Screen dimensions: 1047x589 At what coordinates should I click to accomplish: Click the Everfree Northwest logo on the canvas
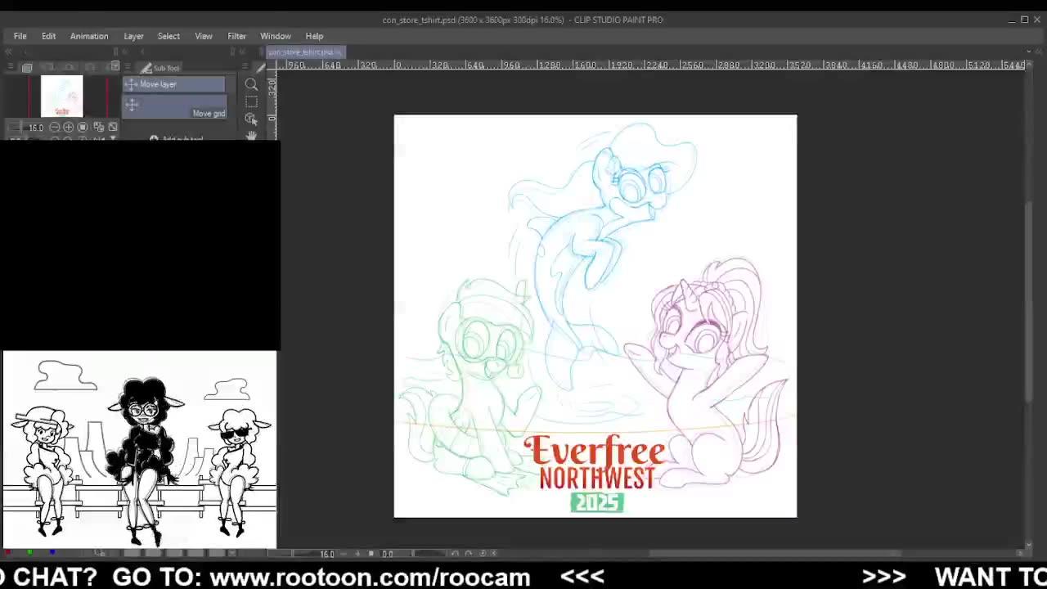pos(596,473)
